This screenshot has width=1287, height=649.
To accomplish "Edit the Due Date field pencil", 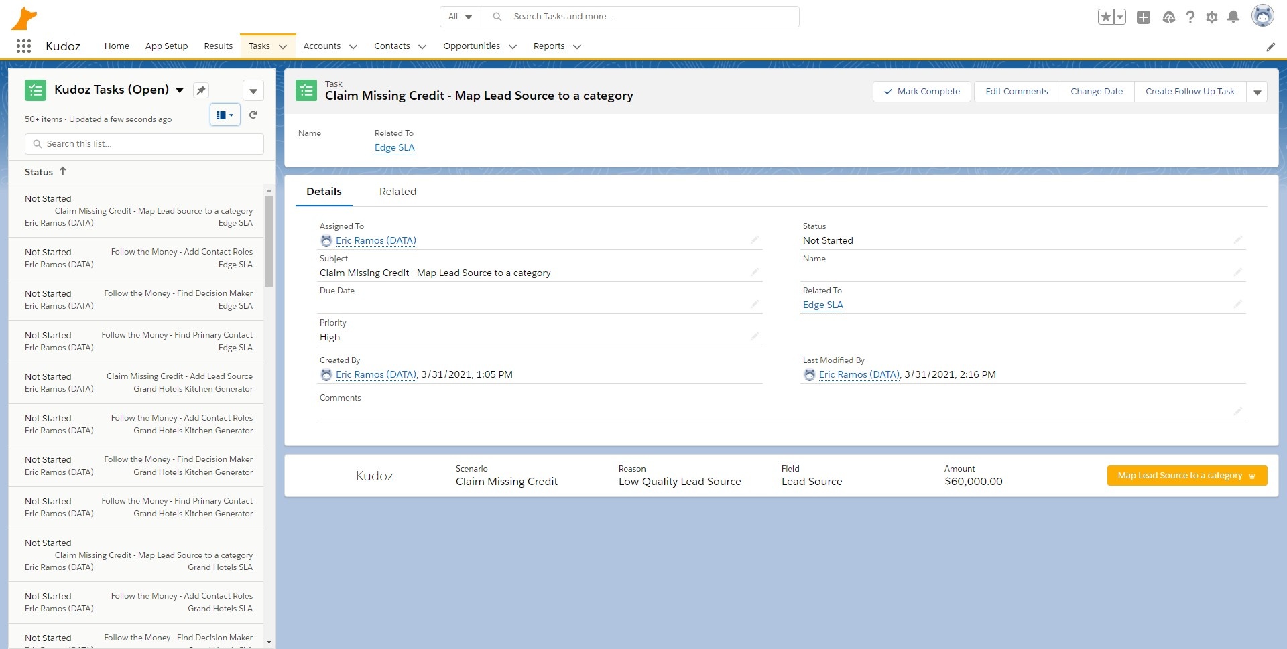I will 755,304.
